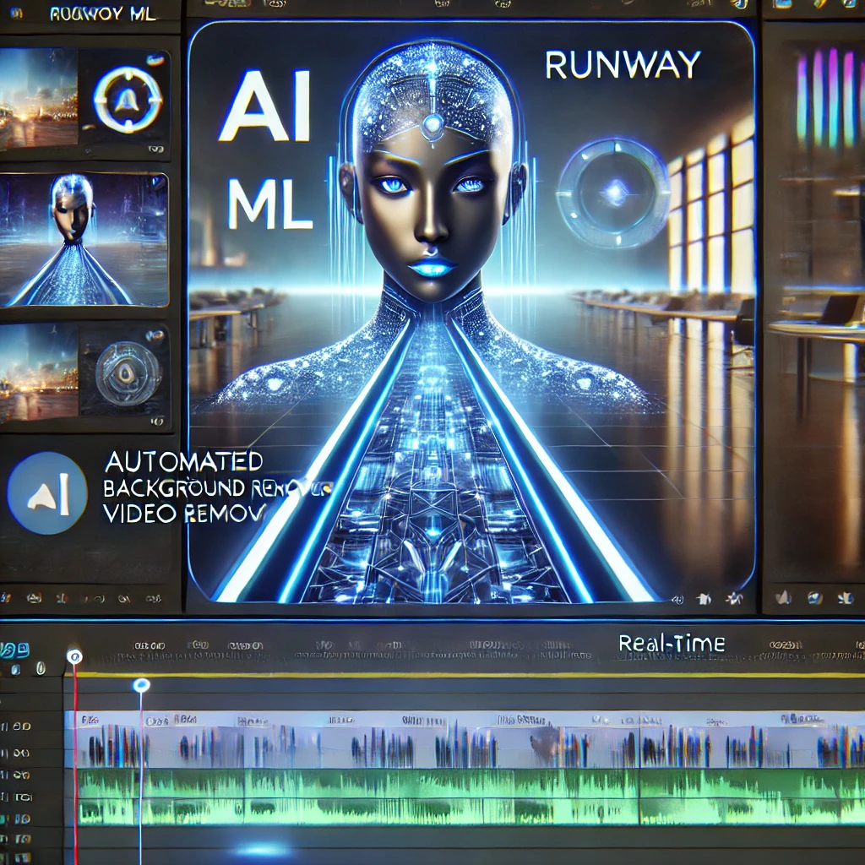The width and height of the screenshot is (865, 865).
Task: Click the last icon in the right panel's bottom row
Action: click(845, 598)
